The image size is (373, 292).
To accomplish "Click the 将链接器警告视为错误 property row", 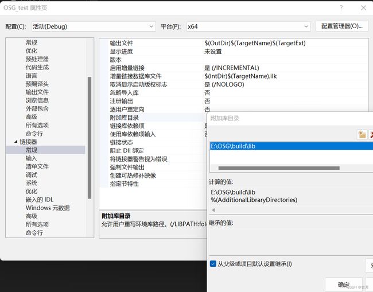I will pyautogui.click(x=157, y=159).
